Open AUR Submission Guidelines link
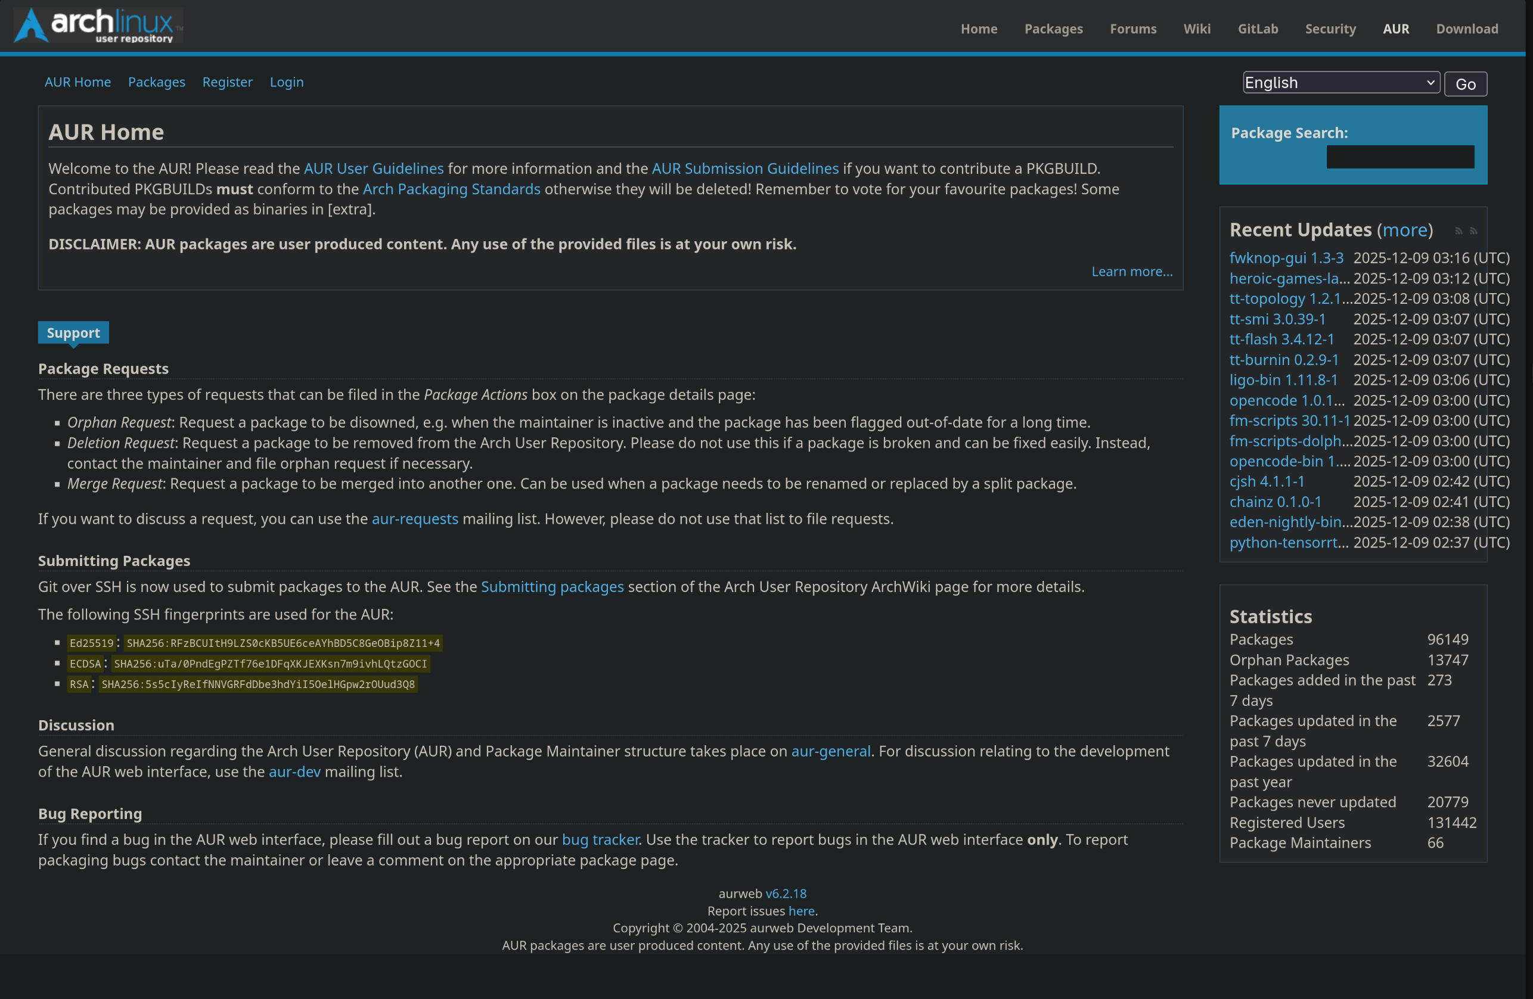1533x999 pixels. (744, 169)
